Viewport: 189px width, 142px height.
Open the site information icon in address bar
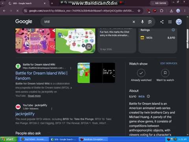pyautogui.click(x=26, y=11)
